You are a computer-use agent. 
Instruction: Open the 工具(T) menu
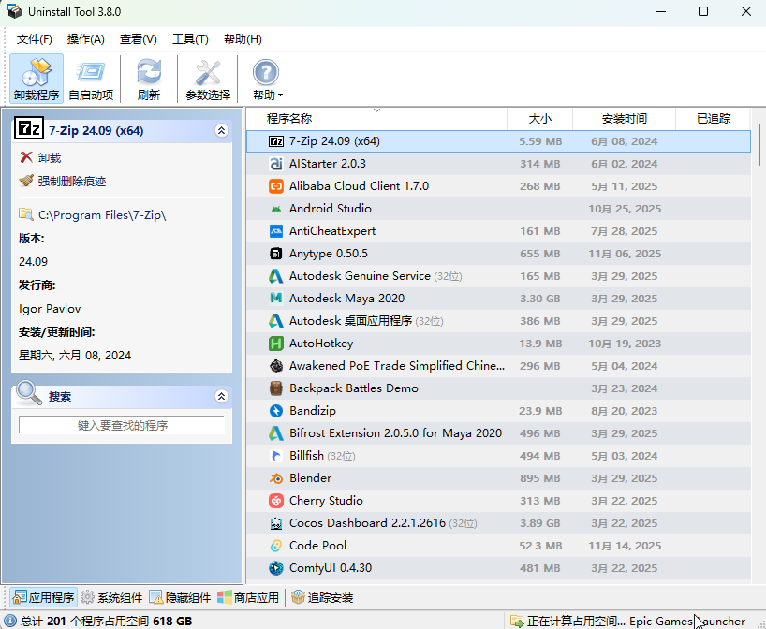[190, 39]
